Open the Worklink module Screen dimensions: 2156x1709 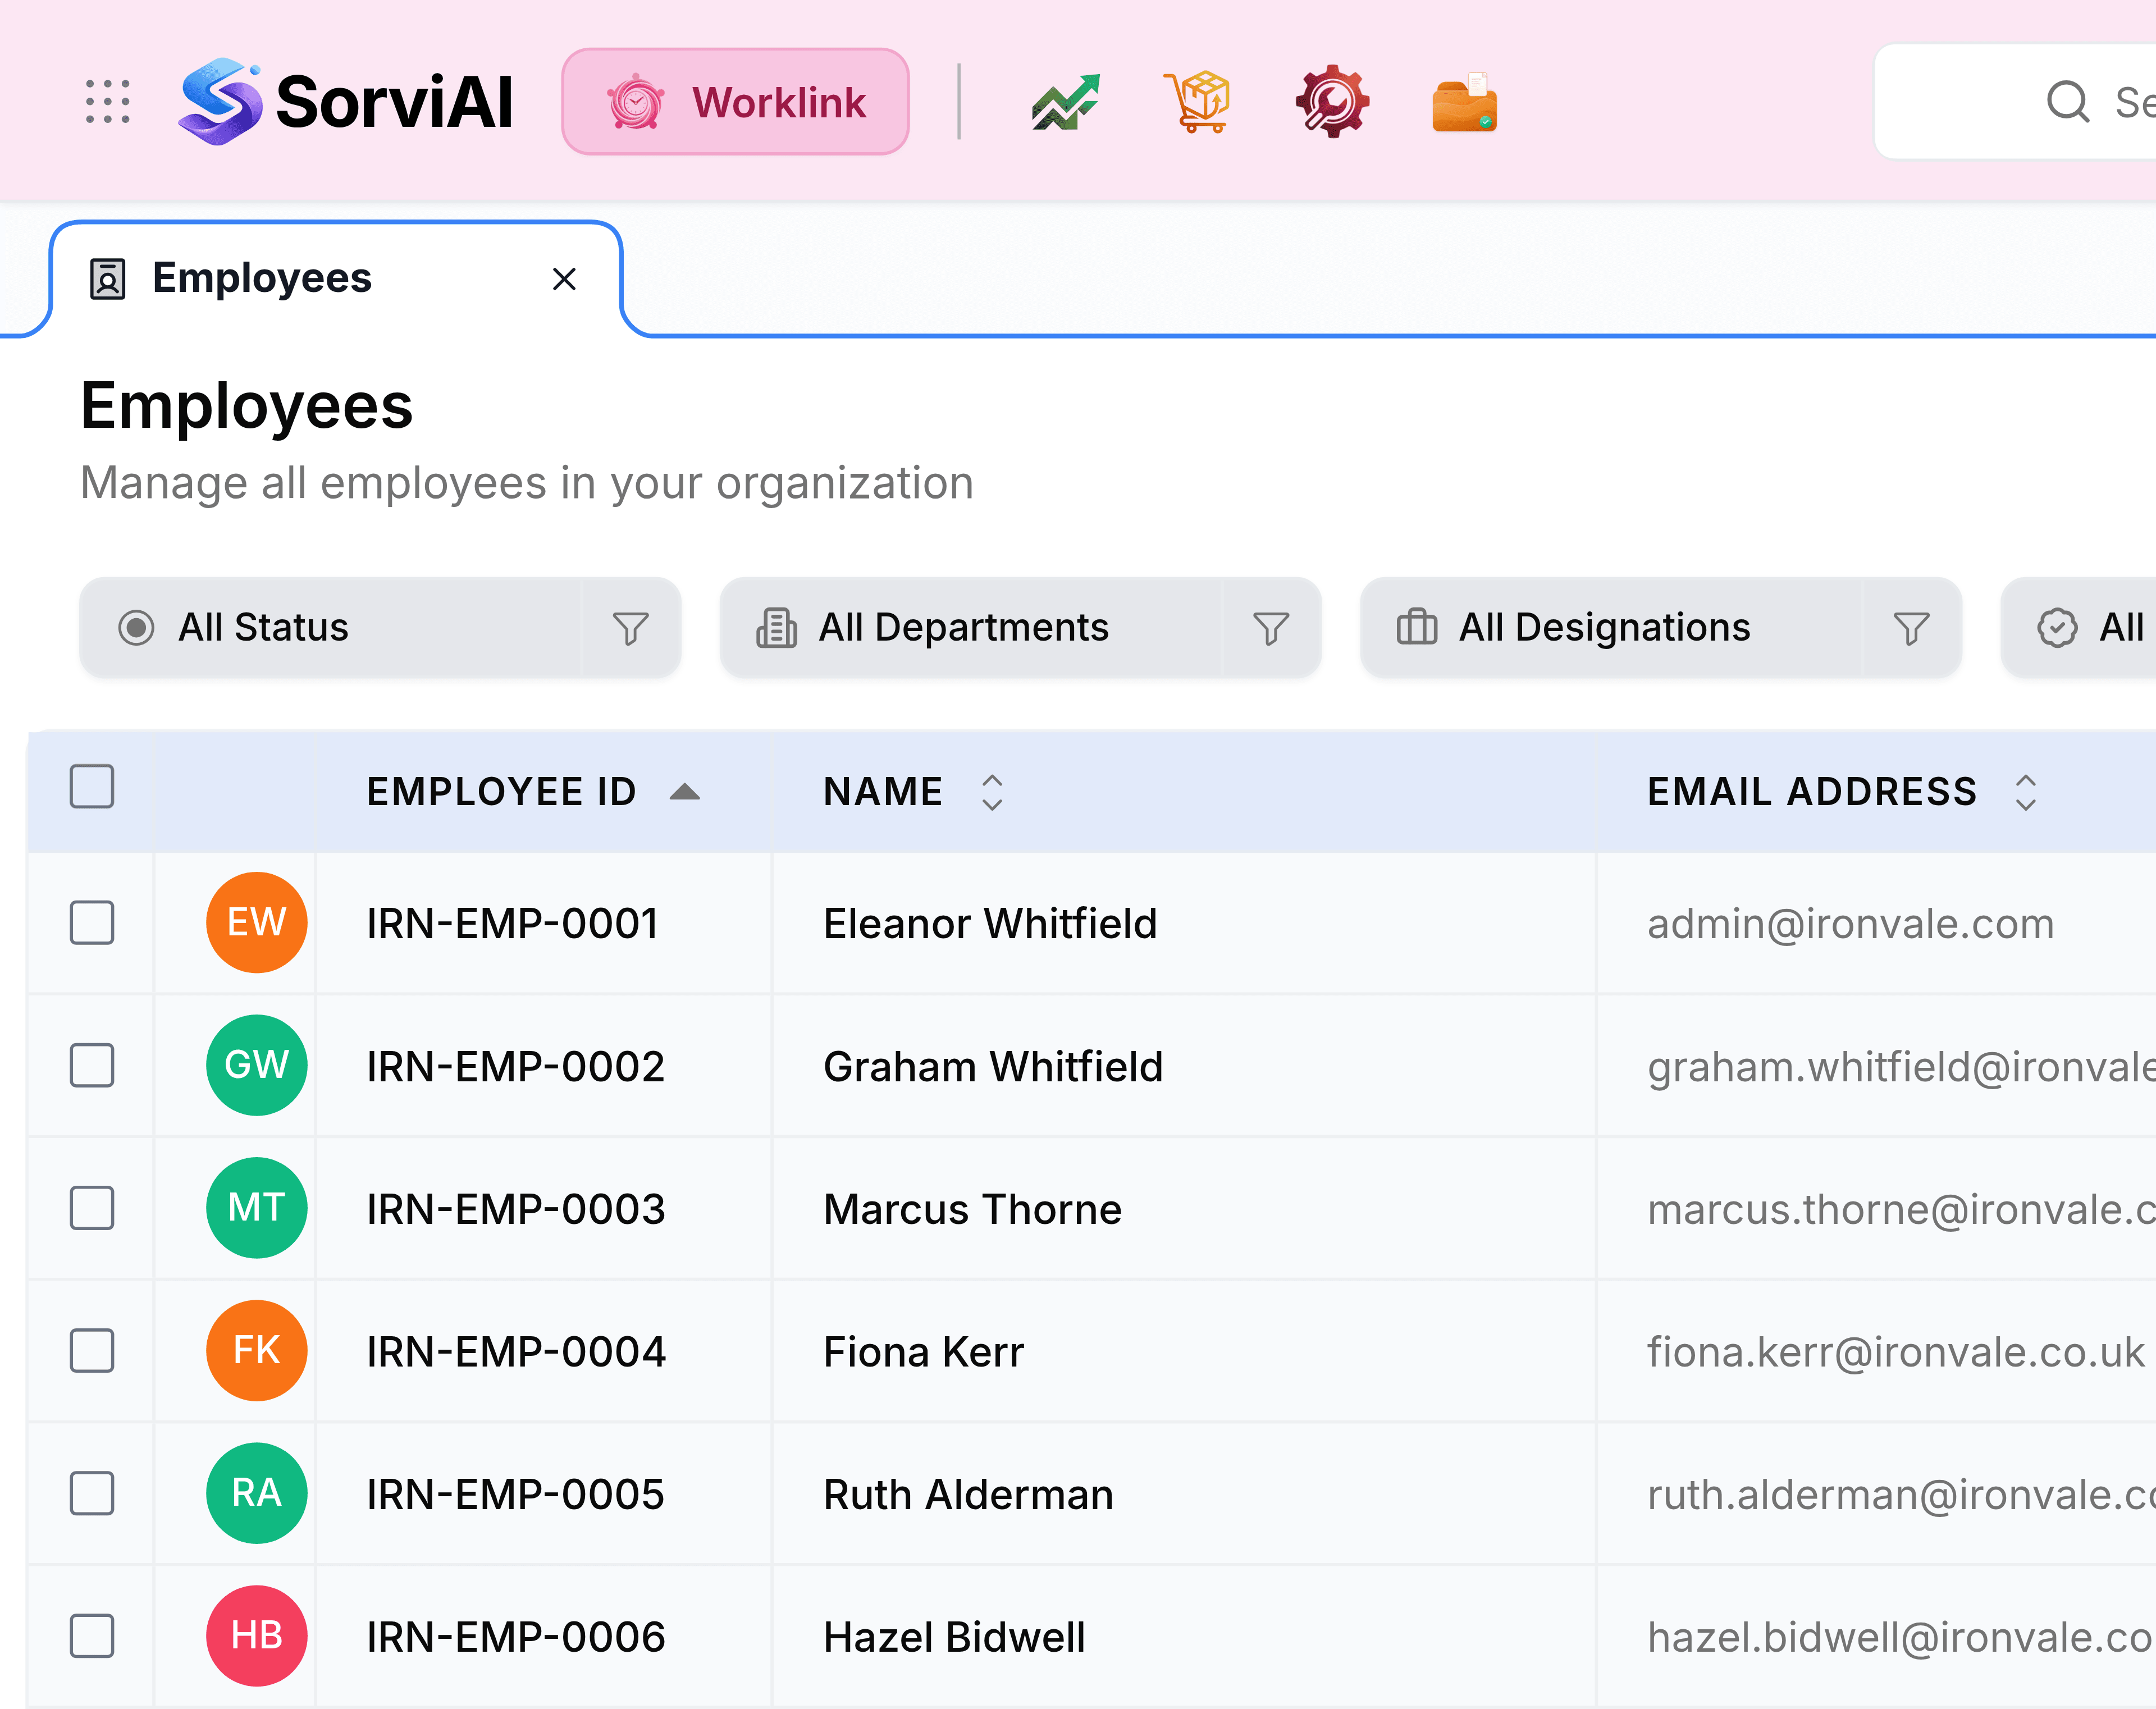click(735, 102)
